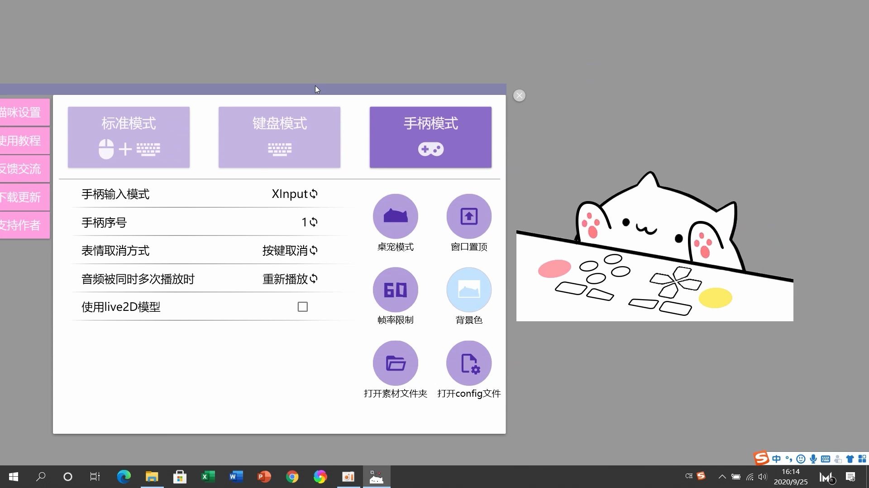Change 表情取消方式 按键取消 option

(x=290, y=250)
